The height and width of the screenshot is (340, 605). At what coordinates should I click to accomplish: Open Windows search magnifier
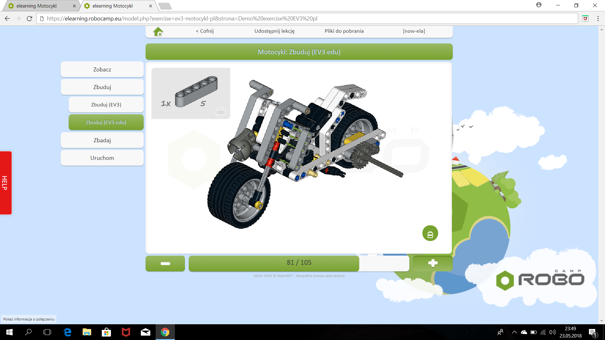(28, 332)
